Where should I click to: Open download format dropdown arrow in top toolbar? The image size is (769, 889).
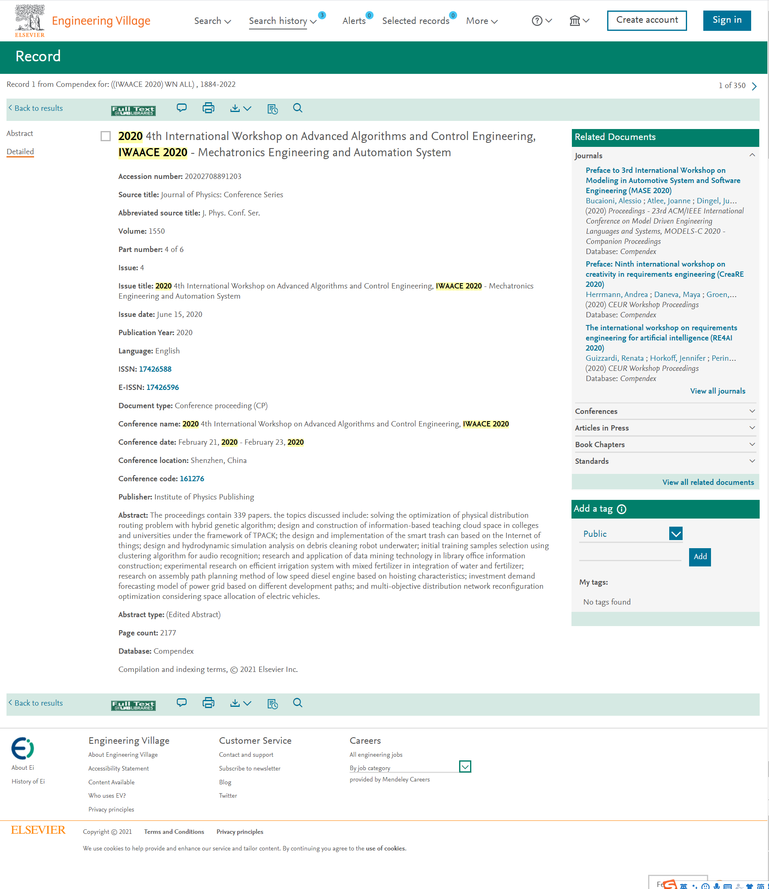[247, 109]
